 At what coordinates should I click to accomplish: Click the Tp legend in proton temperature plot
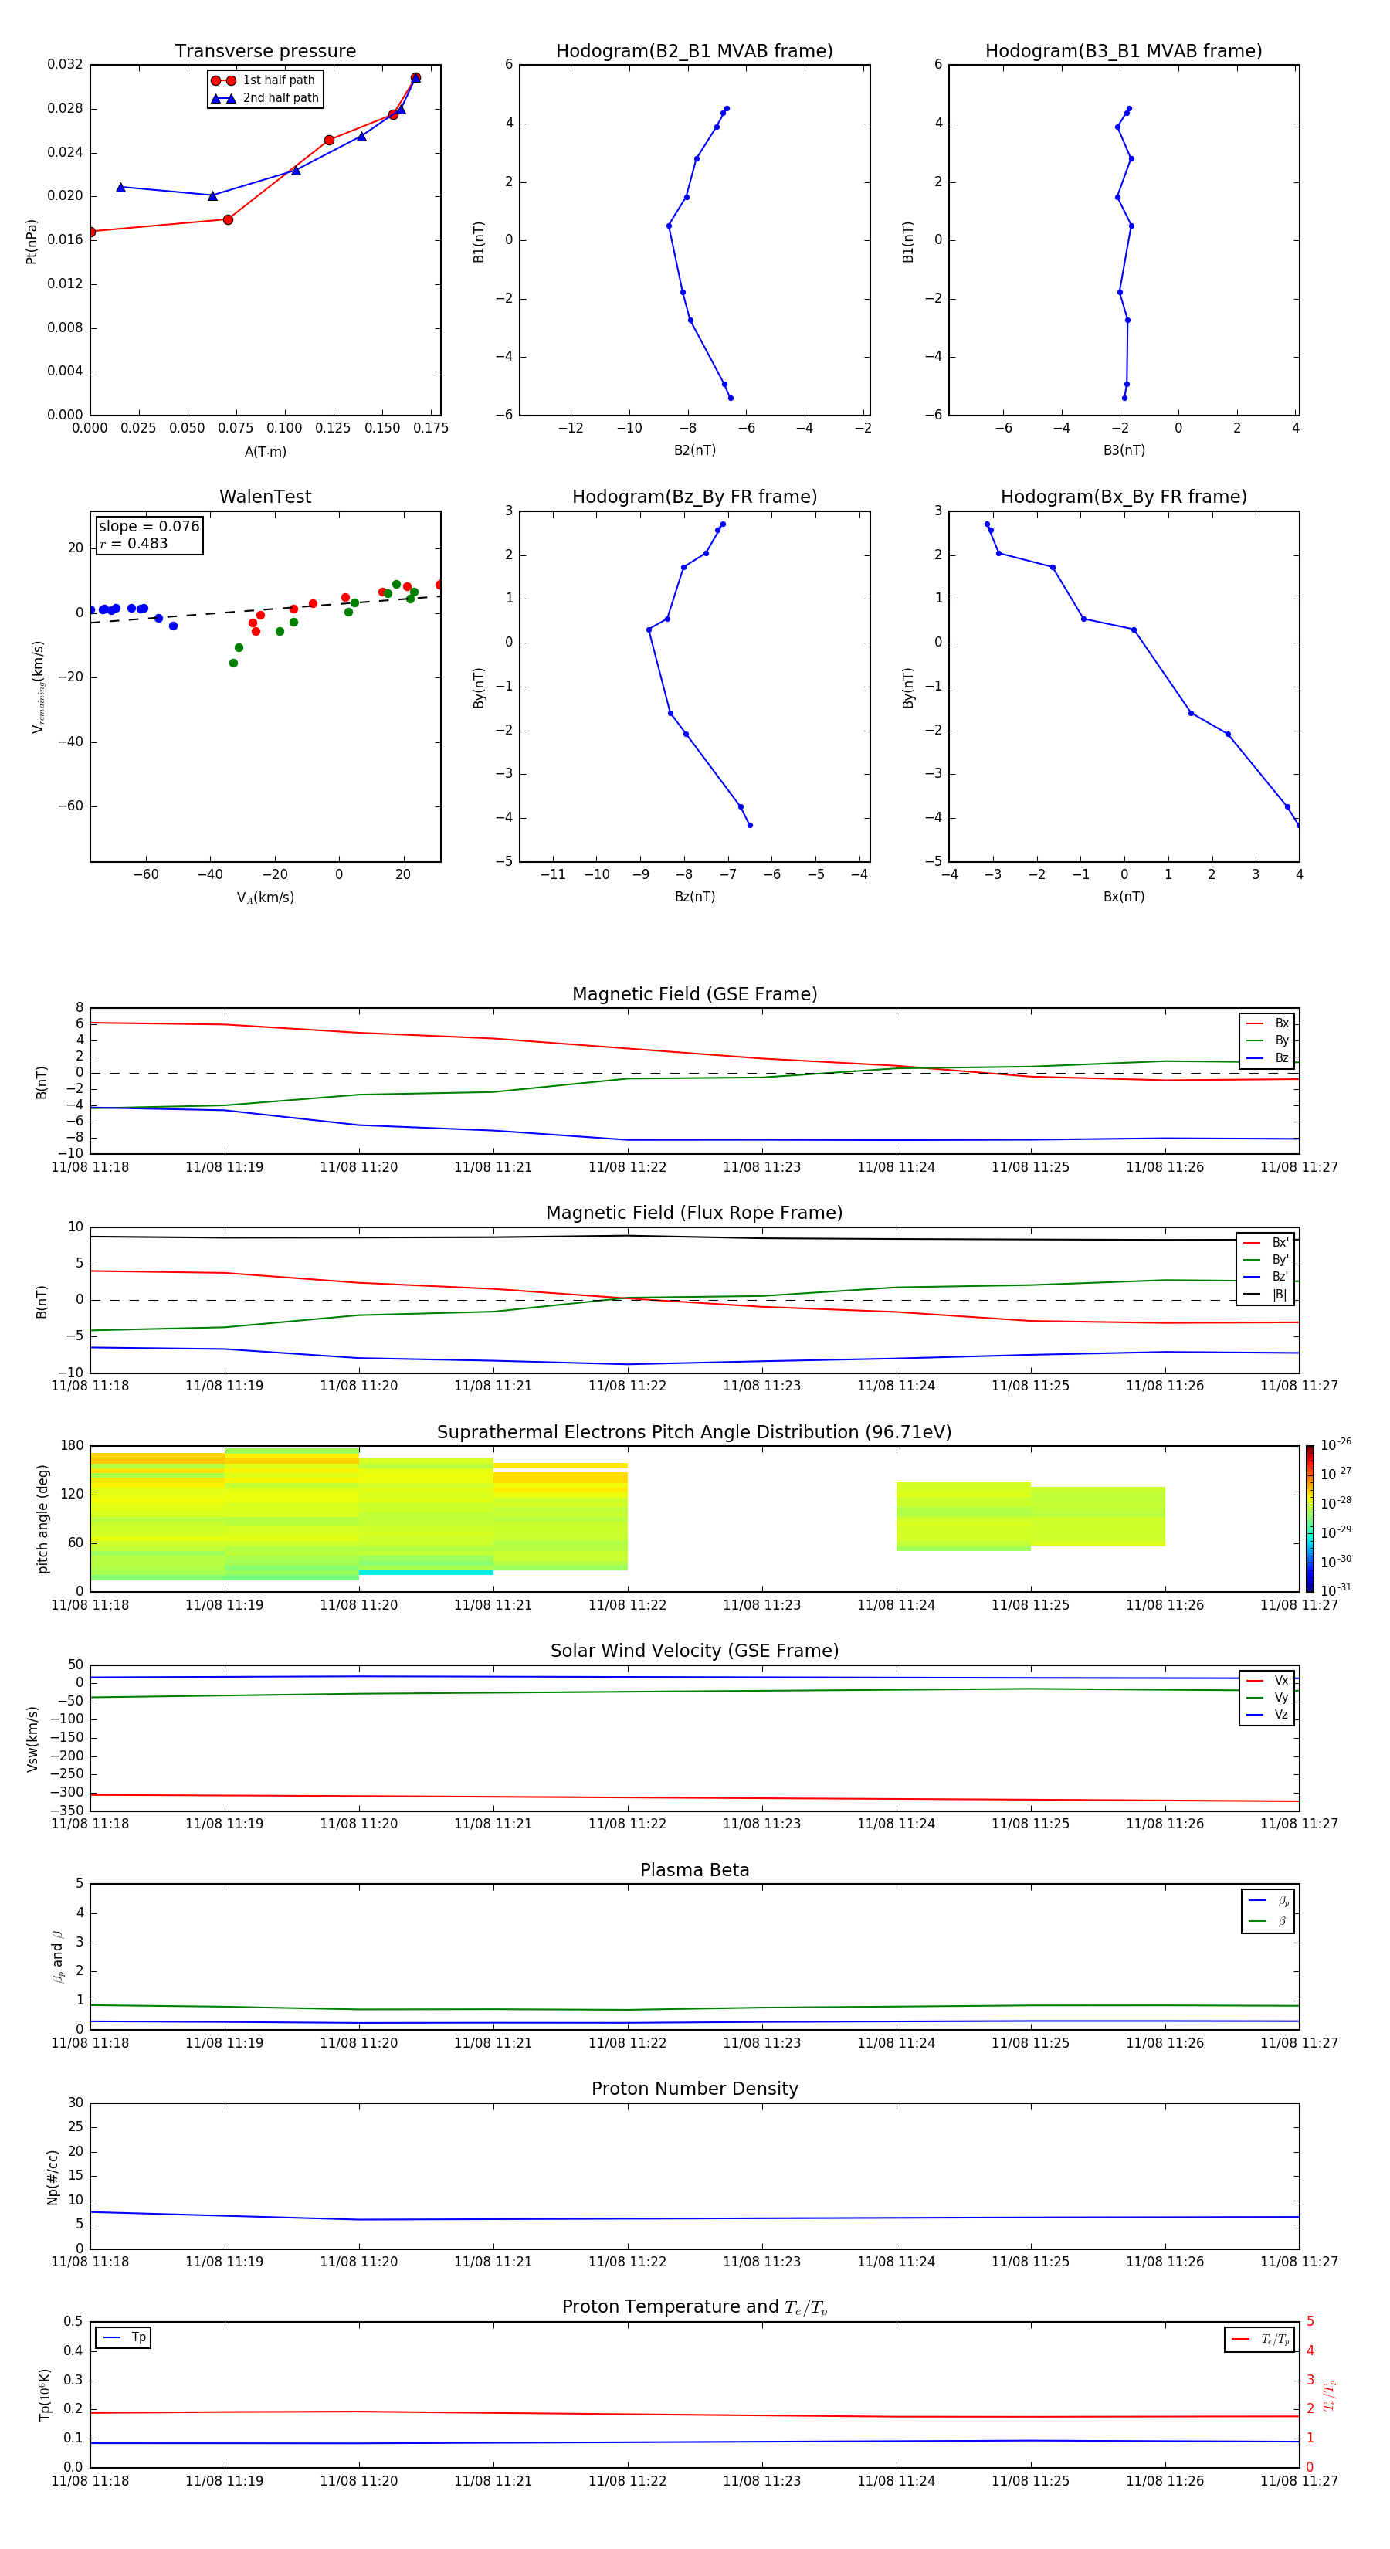click(x=124, y=2337)
